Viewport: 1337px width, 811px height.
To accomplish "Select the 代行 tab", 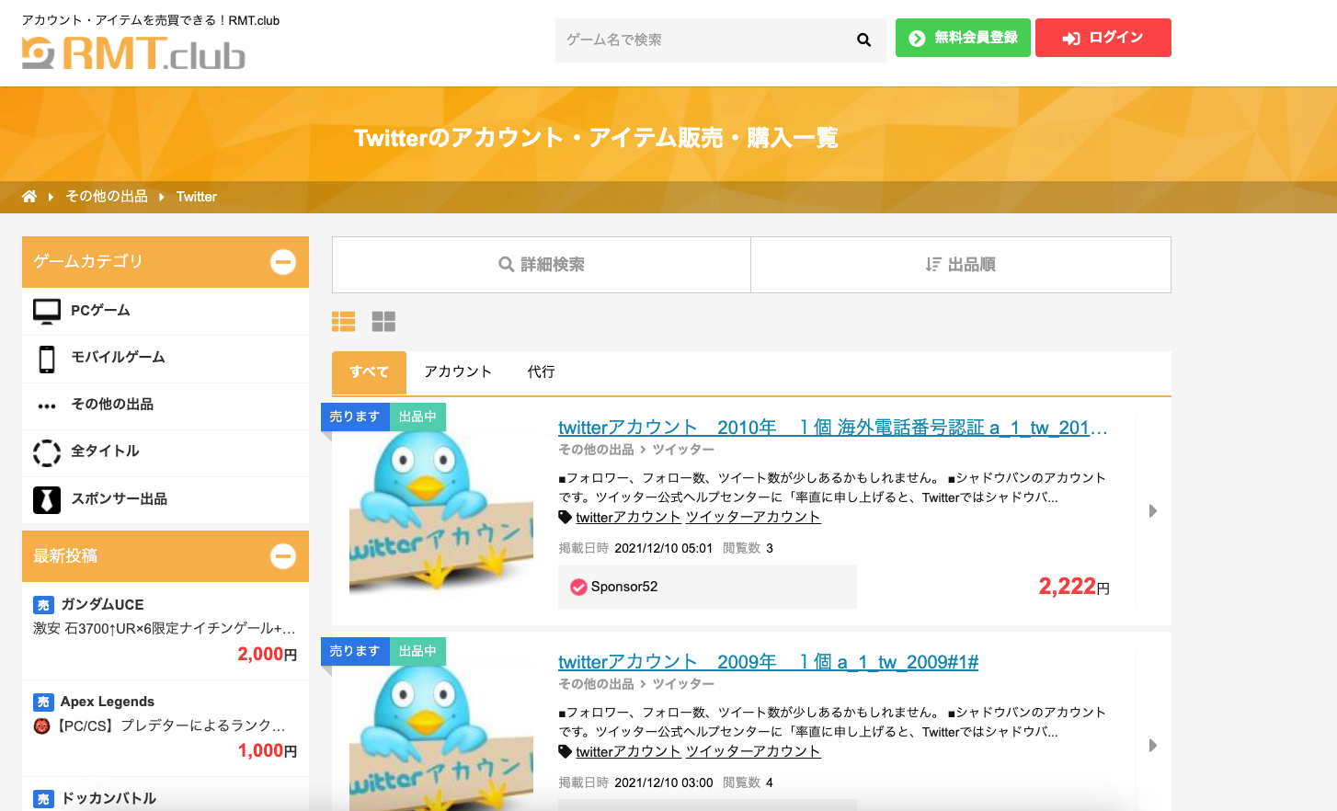I will tap(541, 372).
